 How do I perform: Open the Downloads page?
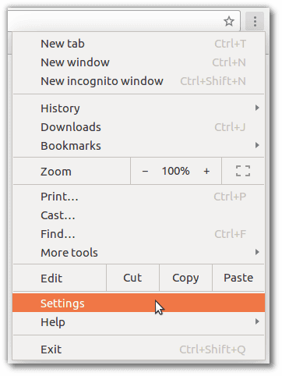[x=139, y=127]
